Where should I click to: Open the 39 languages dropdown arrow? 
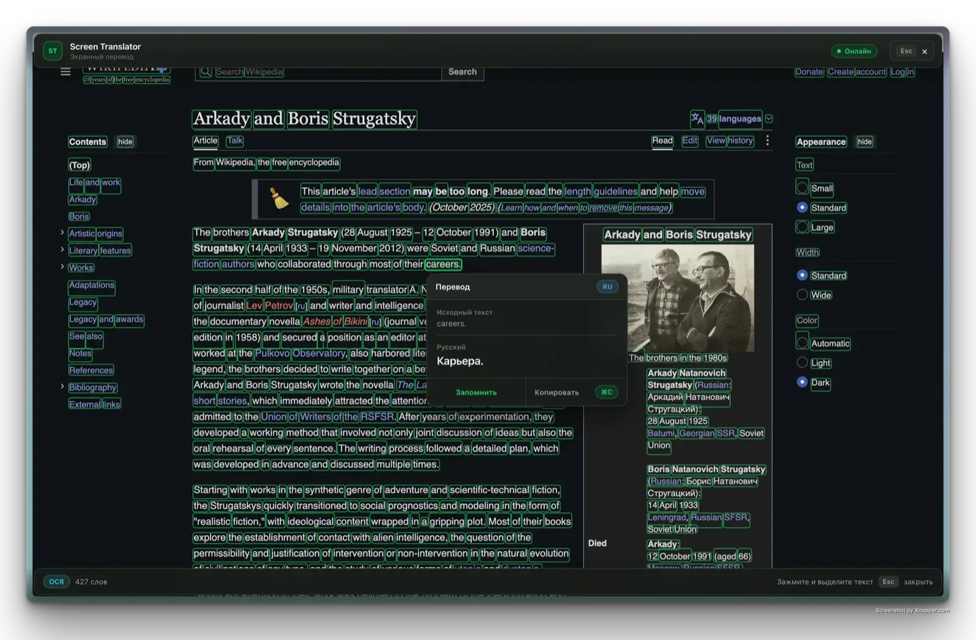[x=769, y=118]
